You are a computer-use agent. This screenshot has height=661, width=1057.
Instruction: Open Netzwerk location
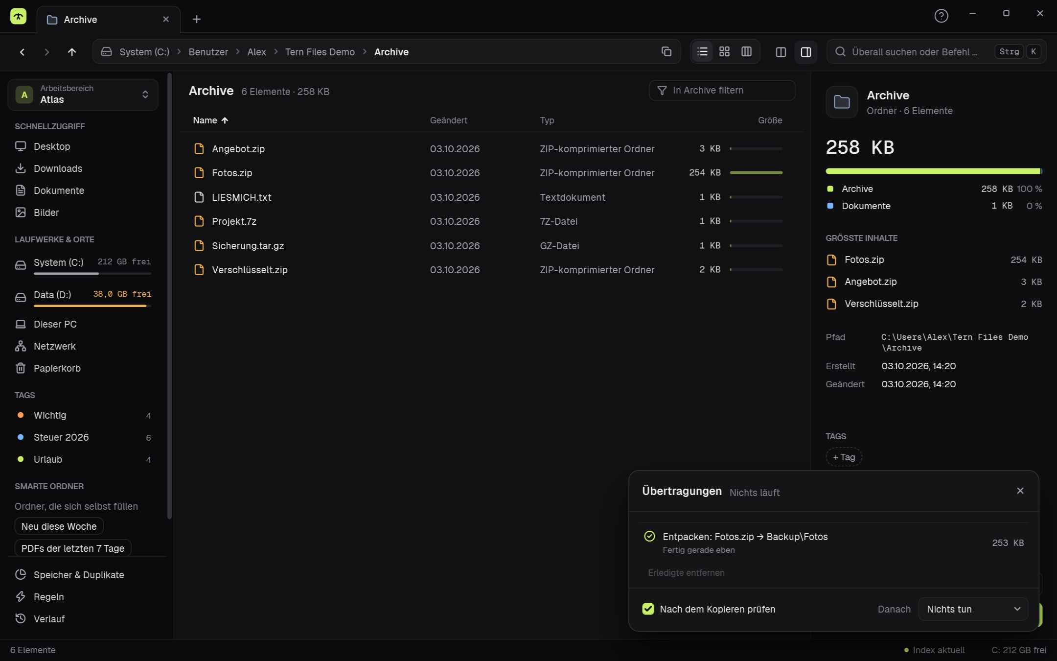click(x=83, y=346)
